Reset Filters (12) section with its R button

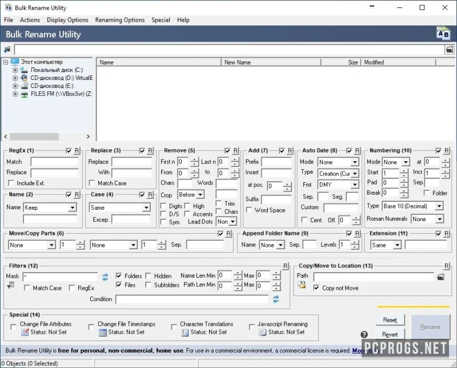point(285,266)
